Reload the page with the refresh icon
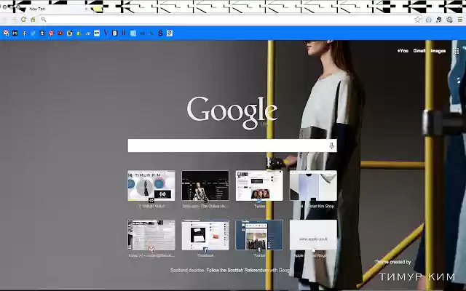466x291 pixels. (23, 20)
